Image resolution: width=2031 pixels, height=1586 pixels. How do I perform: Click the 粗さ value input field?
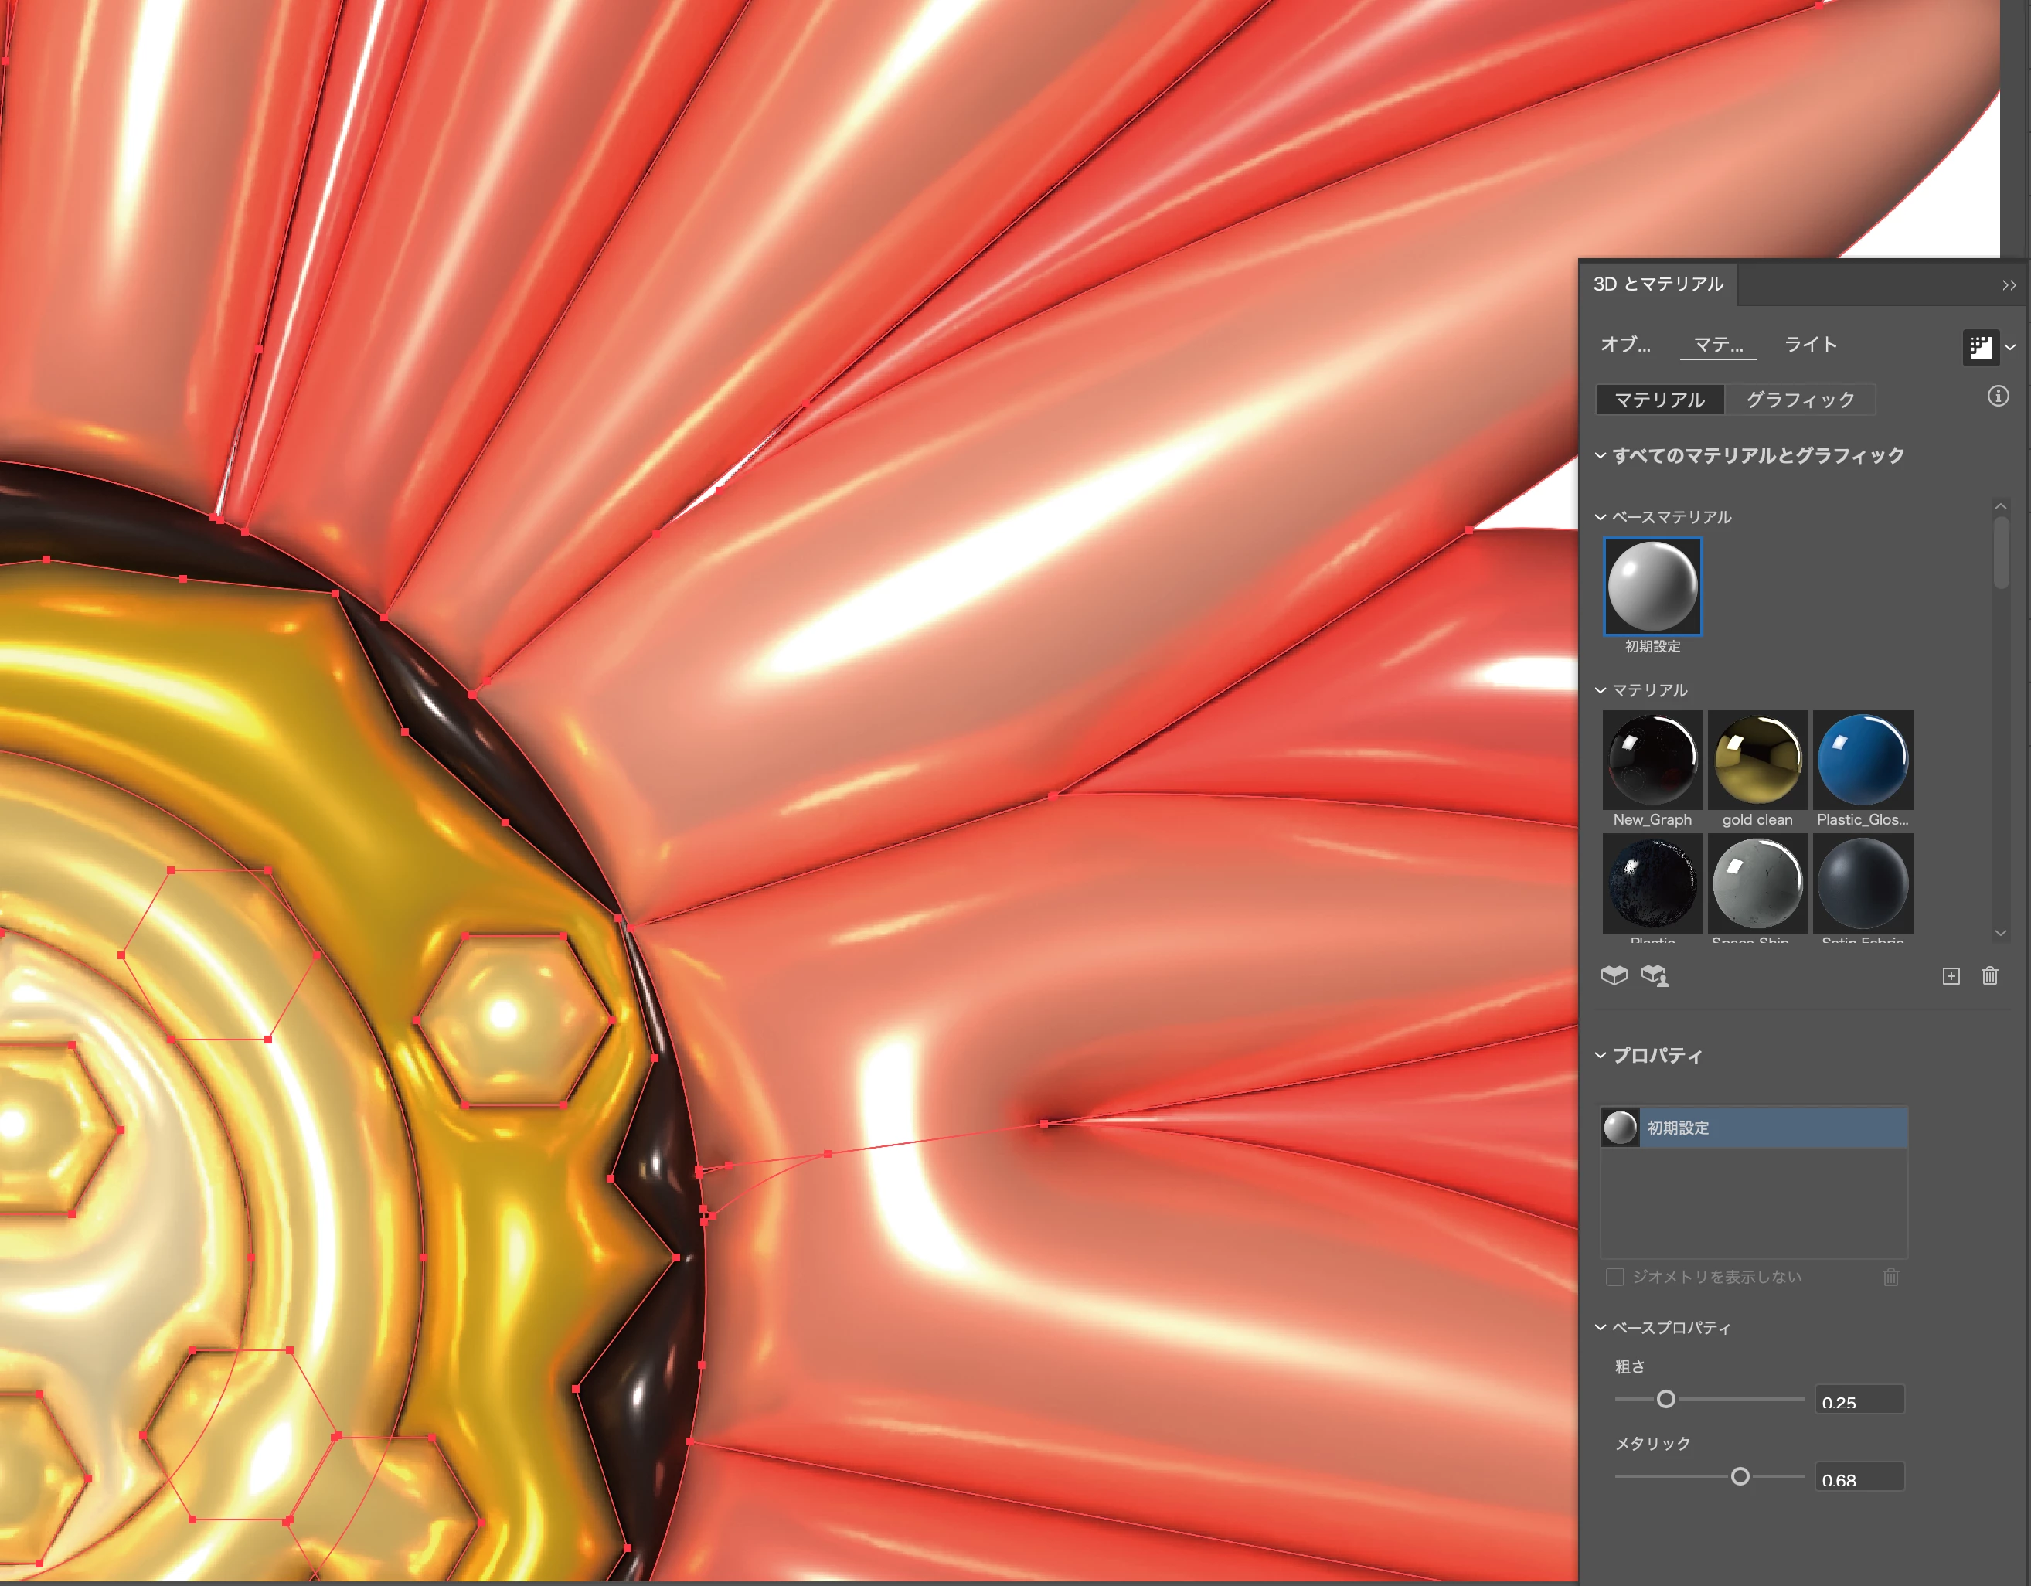pos(1859,1400)
